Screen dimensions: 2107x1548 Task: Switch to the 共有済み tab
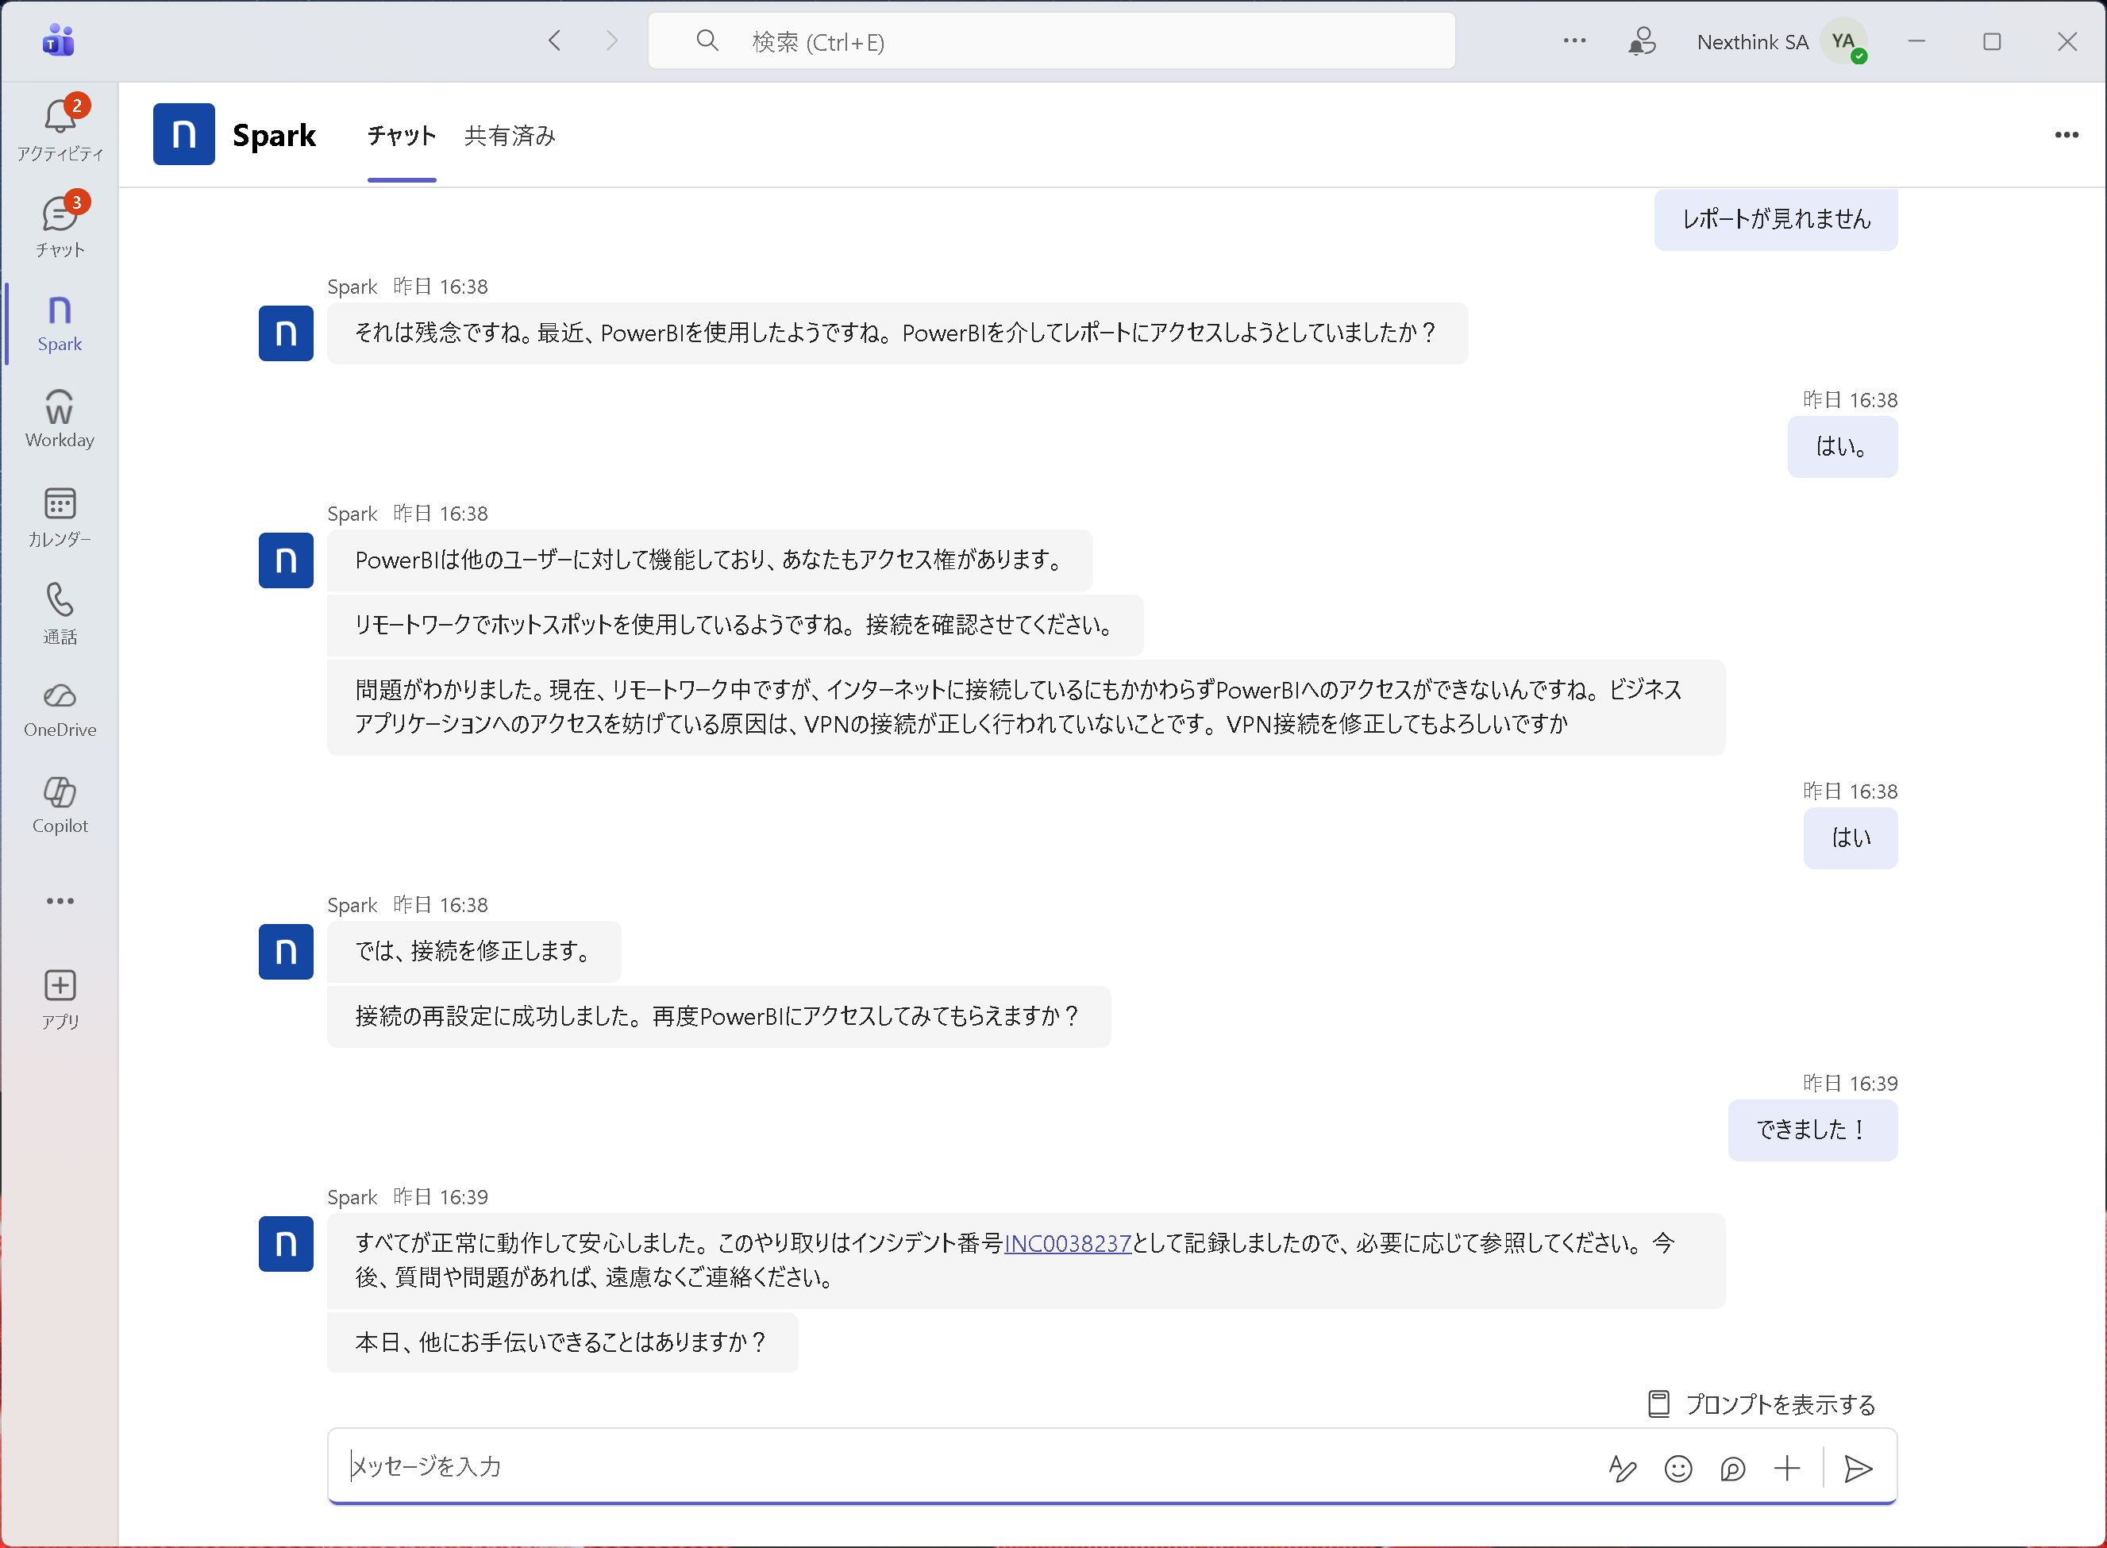(510, 136)
